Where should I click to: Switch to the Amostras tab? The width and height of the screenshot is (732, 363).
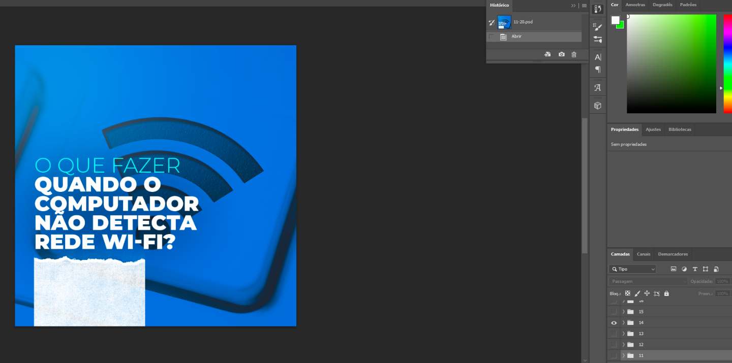635,5
